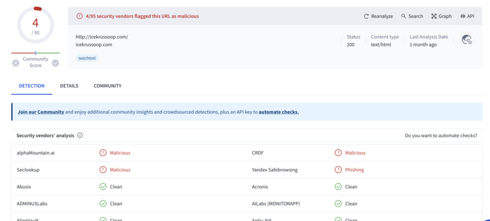Click the 4 / 95 detection score gauge
490x221 pixels.
35,25
